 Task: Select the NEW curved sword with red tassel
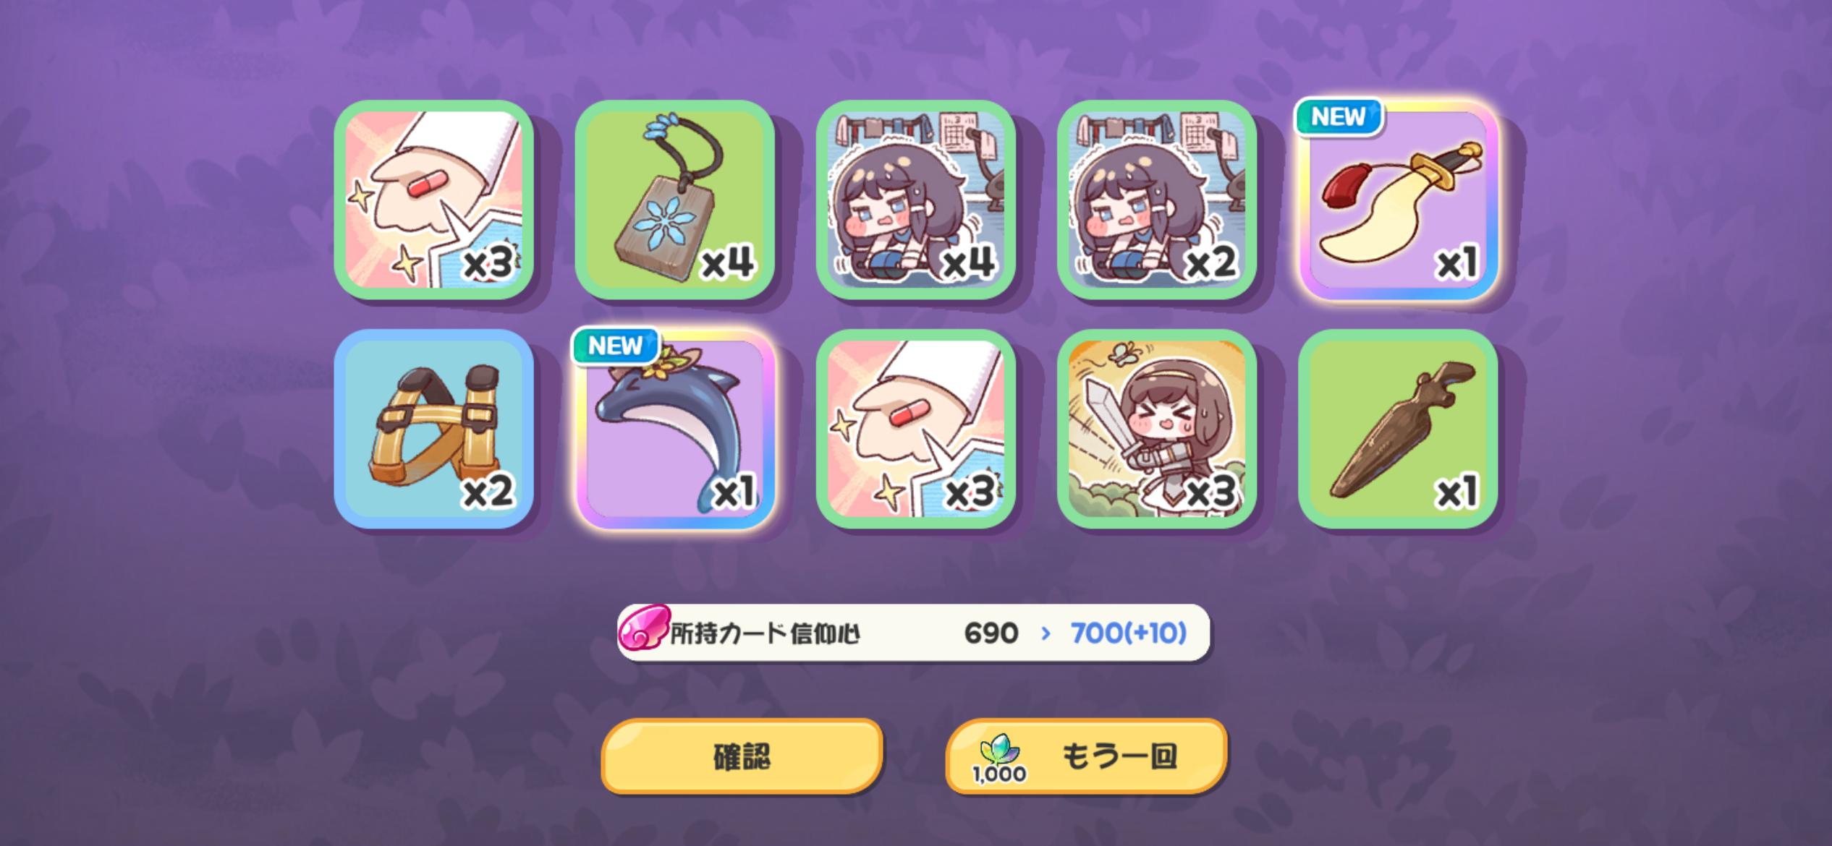[1398, 200]
